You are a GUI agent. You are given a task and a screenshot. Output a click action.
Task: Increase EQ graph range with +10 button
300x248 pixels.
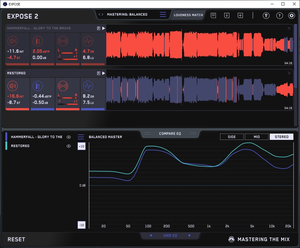[81, 146]
